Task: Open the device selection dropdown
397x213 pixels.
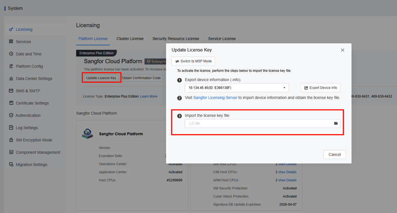Action: (237, 88)
